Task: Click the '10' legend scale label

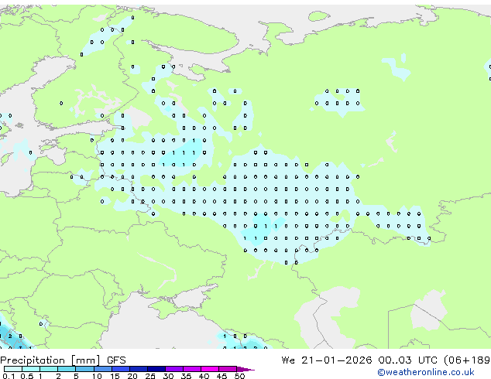Action: (x=97, y=376)
